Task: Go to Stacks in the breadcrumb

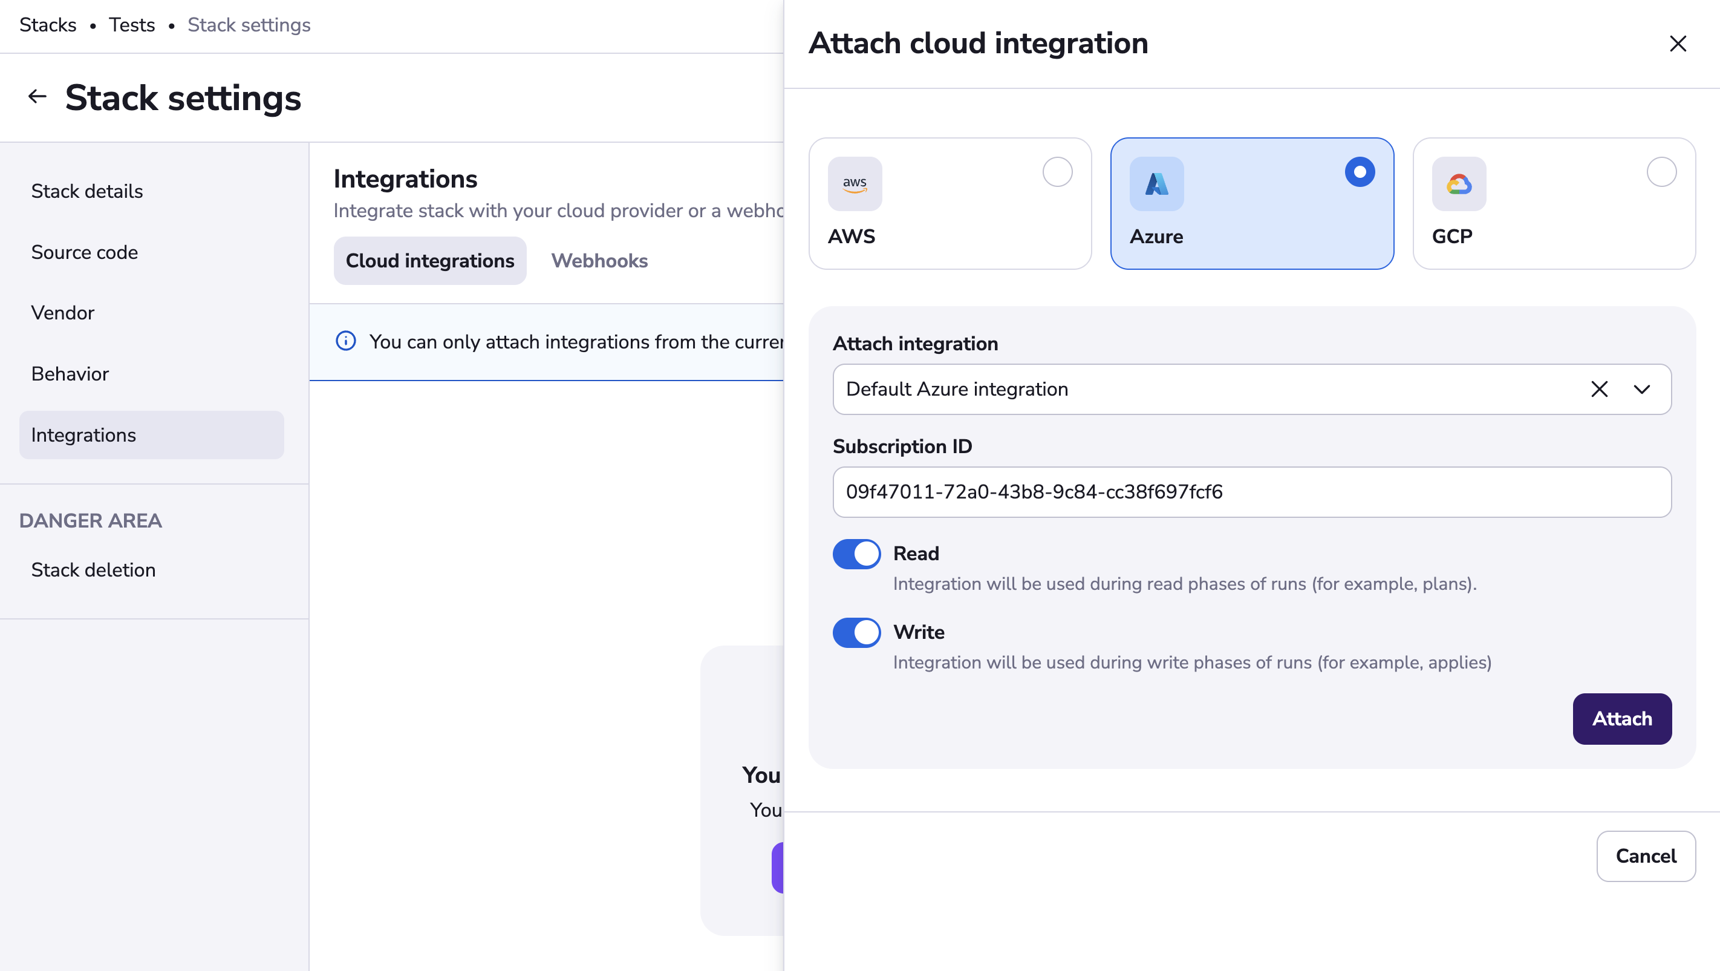Action: click(48, 25)
